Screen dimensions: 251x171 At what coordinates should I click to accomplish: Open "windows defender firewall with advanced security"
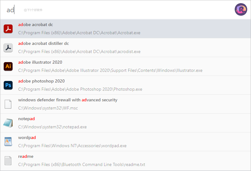pyautogui.click(x=68, y=100)
